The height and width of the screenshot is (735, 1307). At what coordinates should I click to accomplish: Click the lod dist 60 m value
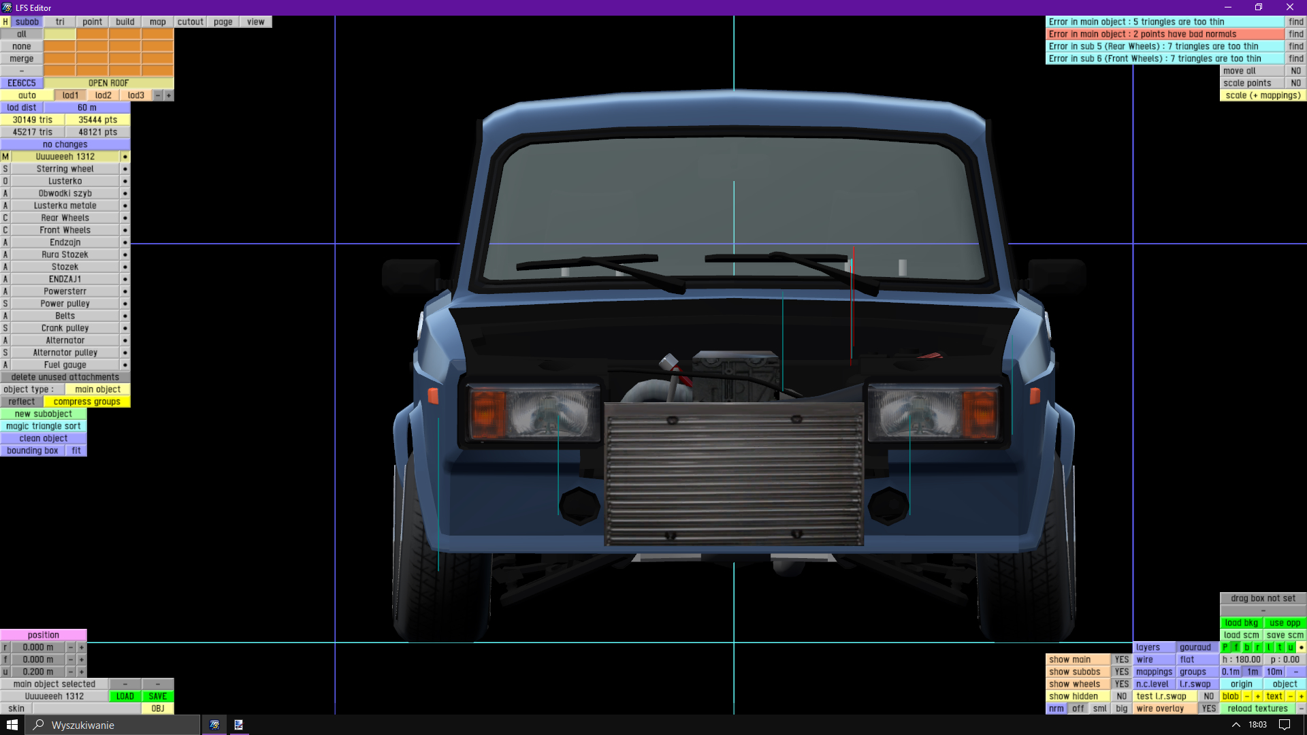coord(86,108)
